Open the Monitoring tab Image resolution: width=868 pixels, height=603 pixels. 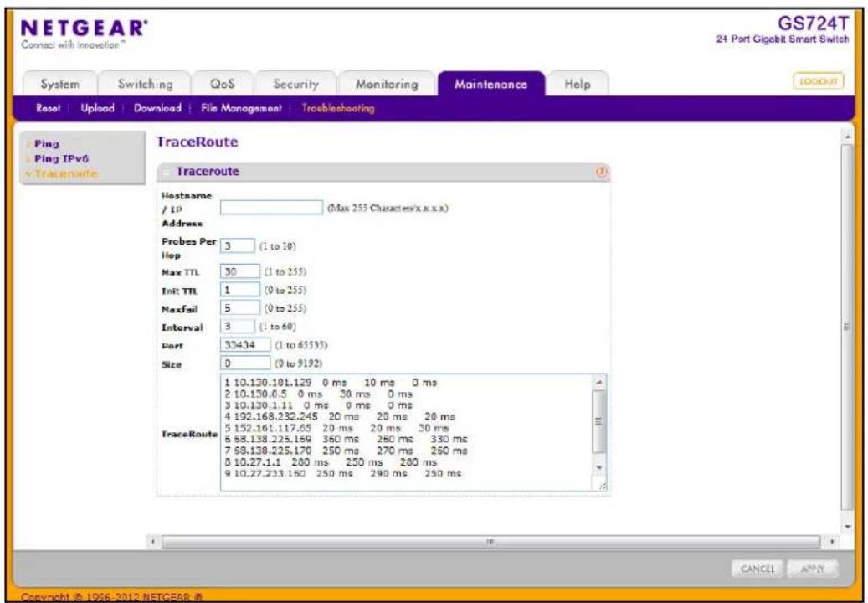tap(387, 84)
